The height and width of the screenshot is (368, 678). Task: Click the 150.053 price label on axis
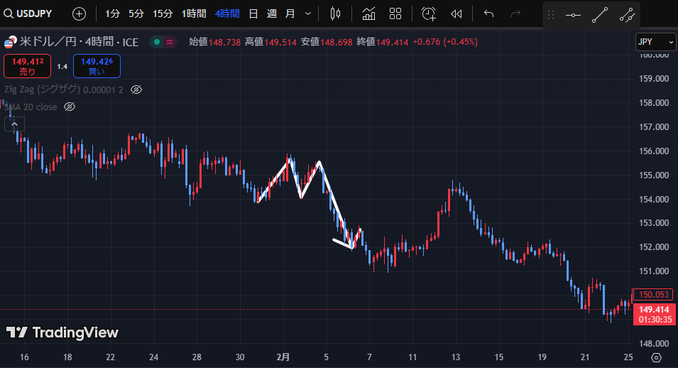(653, 294)
